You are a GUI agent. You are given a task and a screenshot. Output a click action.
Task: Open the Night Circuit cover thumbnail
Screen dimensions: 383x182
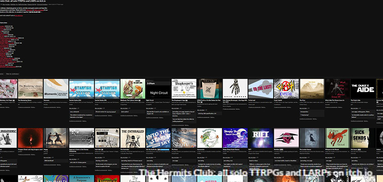coord(158,89)
